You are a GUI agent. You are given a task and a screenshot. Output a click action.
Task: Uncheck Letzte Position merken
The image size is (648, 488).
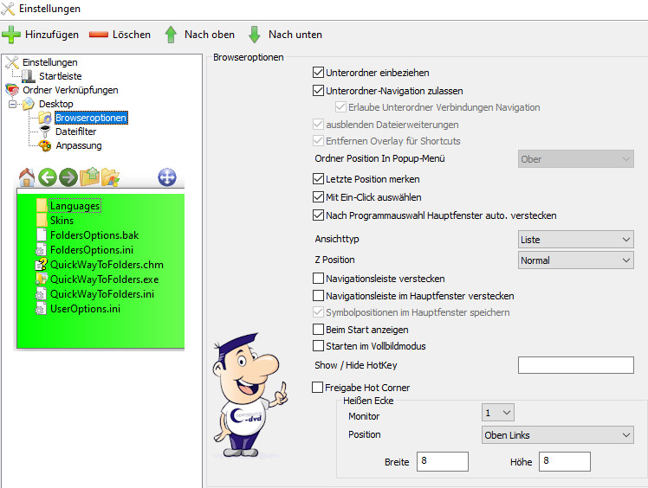[318, 179]
